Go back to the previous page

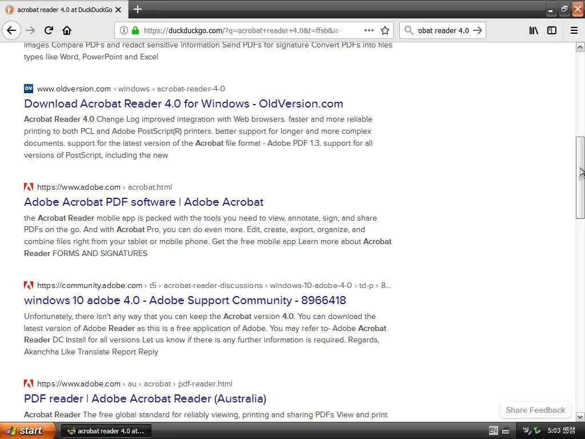point(11,30)
